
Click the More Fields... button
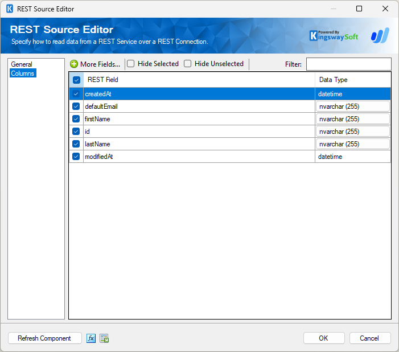pyautogui.click(x=95, y=64)
